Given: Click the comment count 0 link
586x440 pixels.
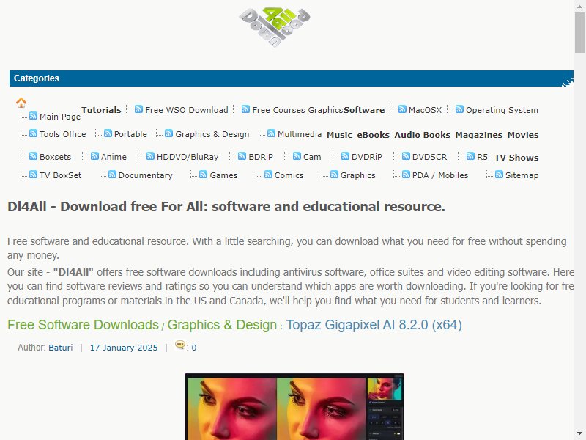Looking at the screenshot, I should (194, 348).
